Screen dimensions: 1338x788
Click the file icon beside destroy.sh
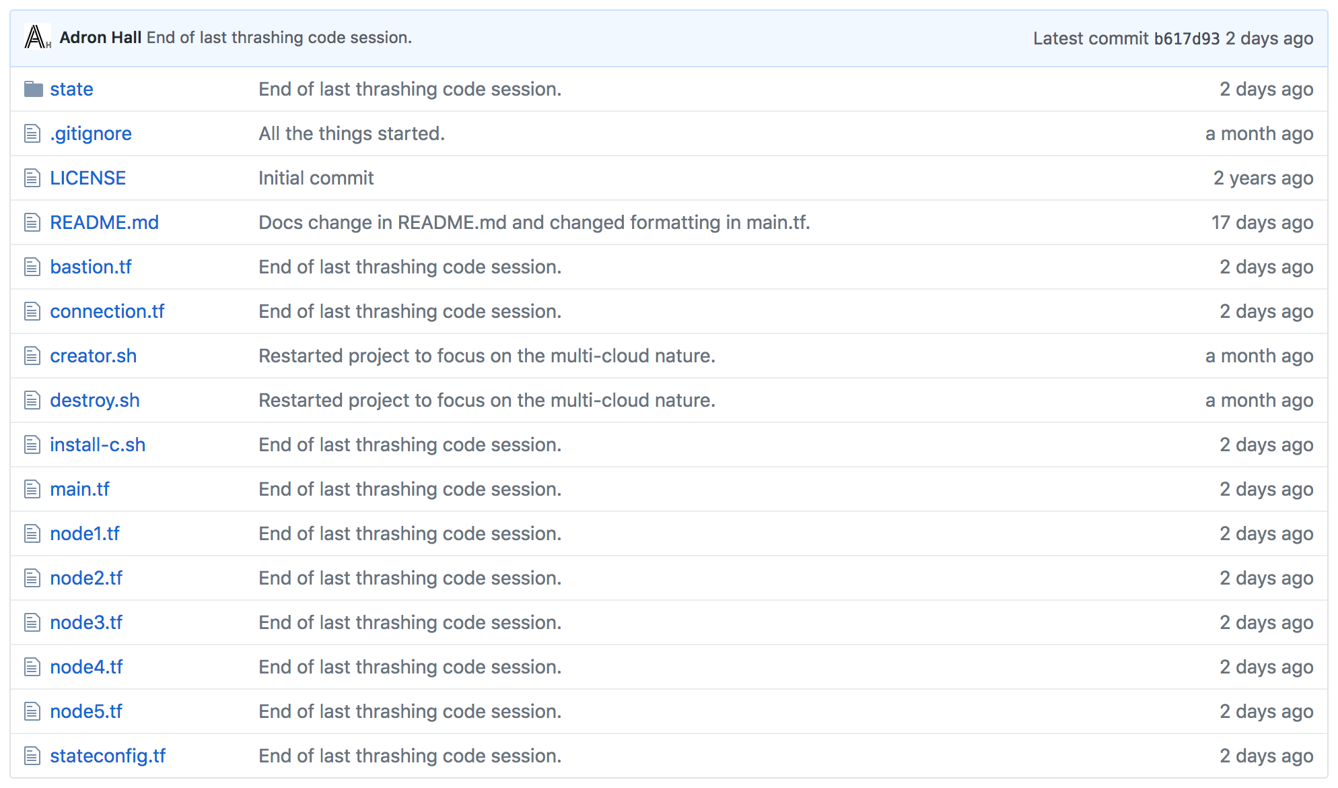point(32,400)
